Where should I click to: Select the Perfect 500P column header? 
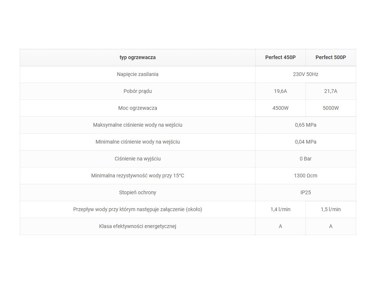330,57
